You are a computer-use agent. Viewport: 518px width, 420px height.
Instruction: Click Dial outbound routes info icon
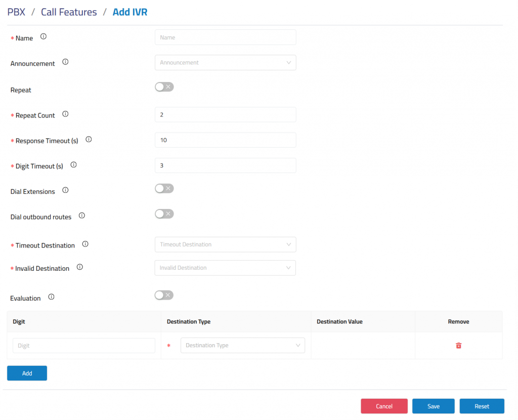[x=82, y=216]
